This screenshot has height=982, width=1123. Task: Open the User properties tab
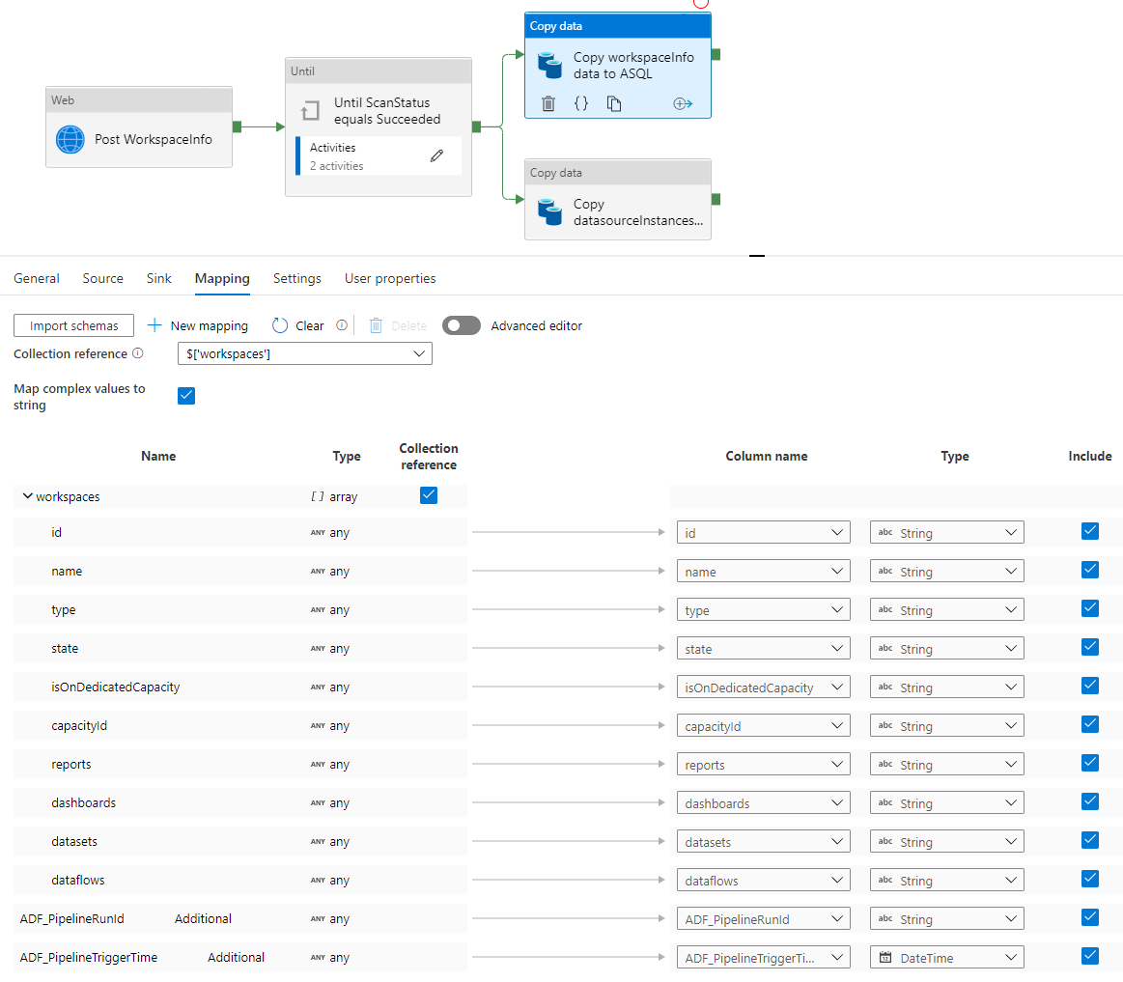coord(390,278)
